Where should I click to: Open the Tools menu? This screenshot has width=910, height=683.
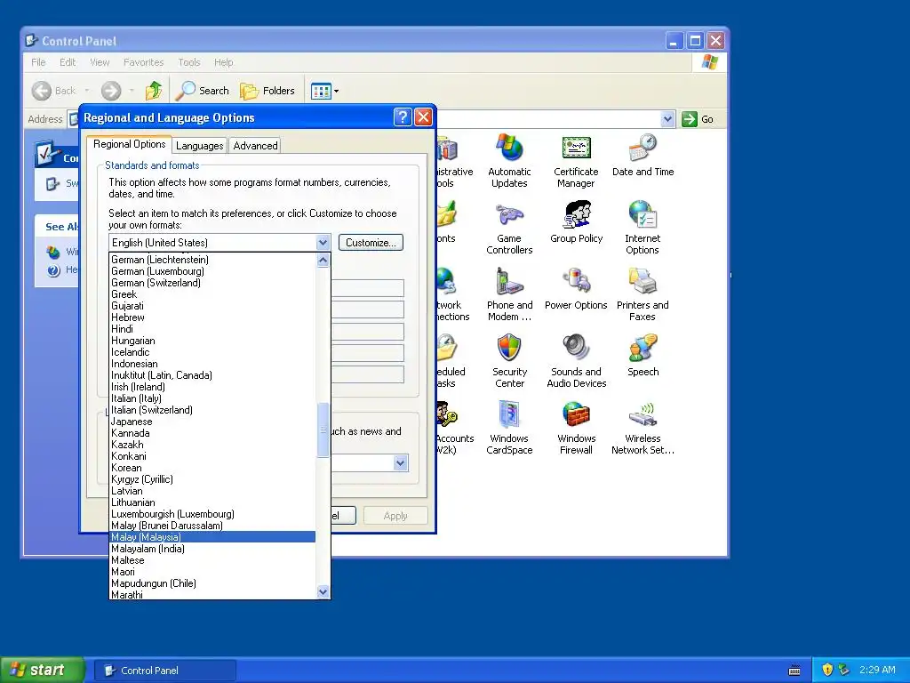tap(188, 62)
